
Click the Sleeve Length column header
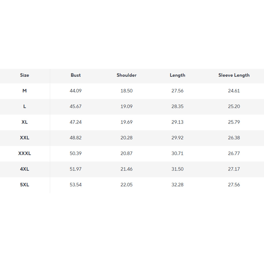tap(234, 75)
